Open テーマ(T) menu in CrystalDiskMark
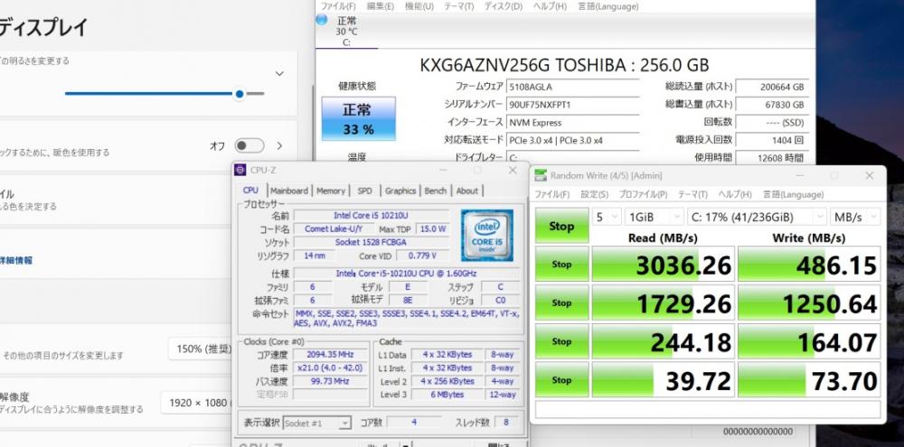904x447 pixels. 692,195
